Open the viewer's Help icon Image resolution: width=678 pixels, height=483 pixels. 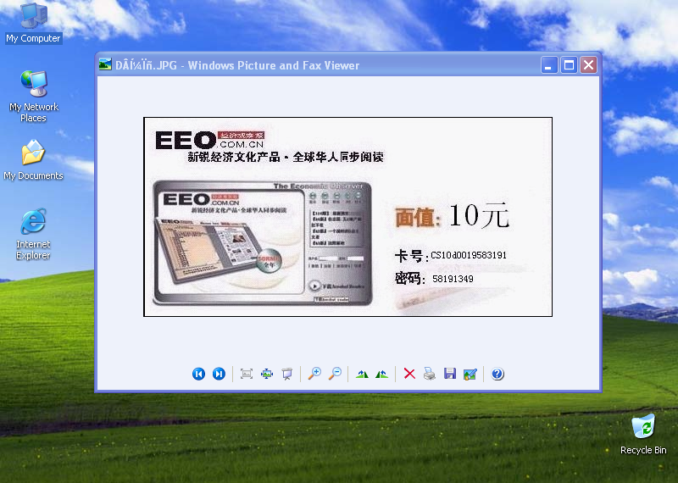pos(497,374)
